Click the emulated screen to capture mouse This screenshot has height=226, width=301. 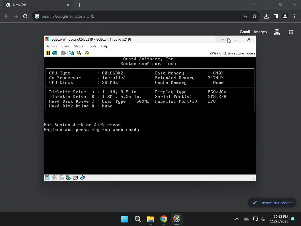point(150,115)
